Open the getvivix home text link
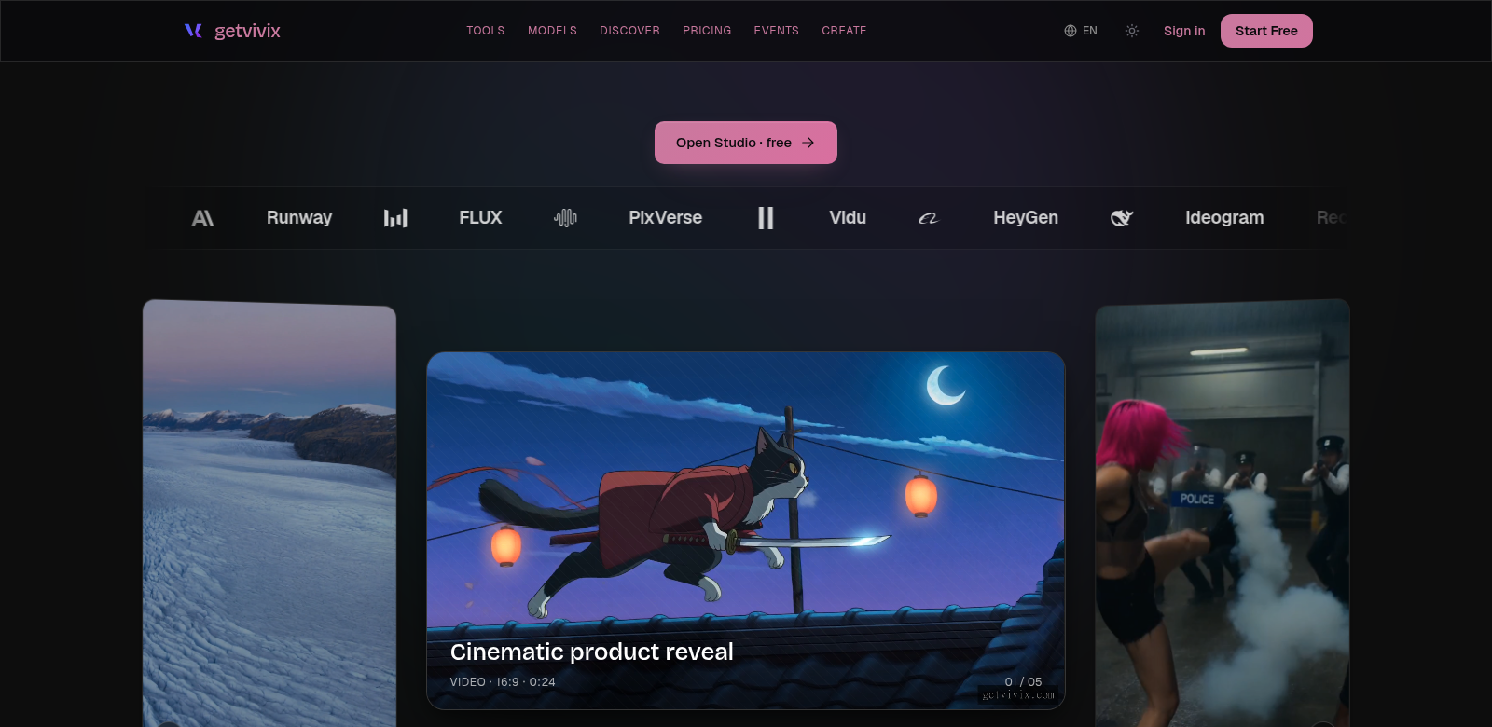 [x=247, y=31]
